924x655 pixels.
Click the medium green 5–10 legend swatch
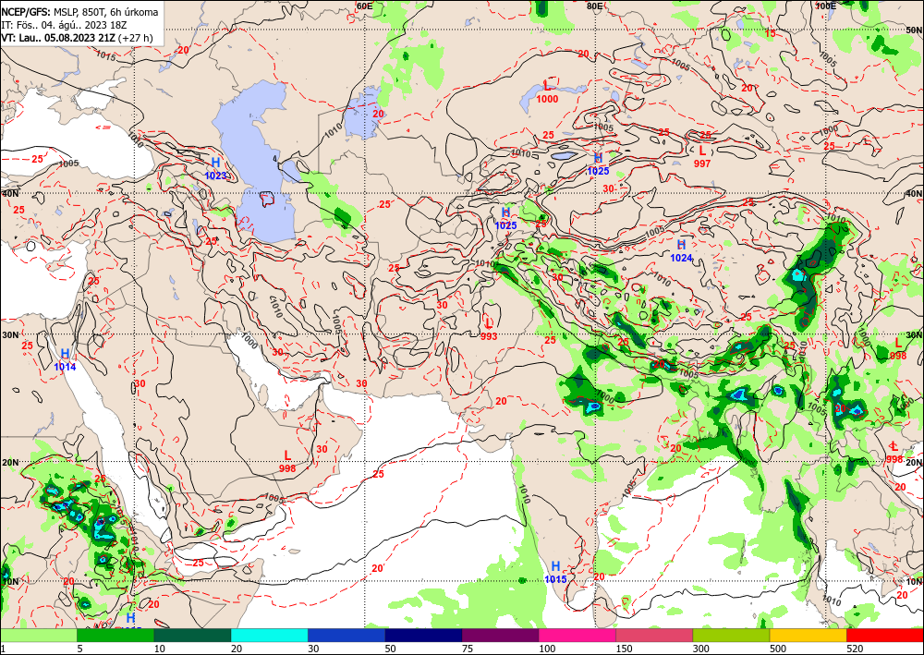[115, 635]
